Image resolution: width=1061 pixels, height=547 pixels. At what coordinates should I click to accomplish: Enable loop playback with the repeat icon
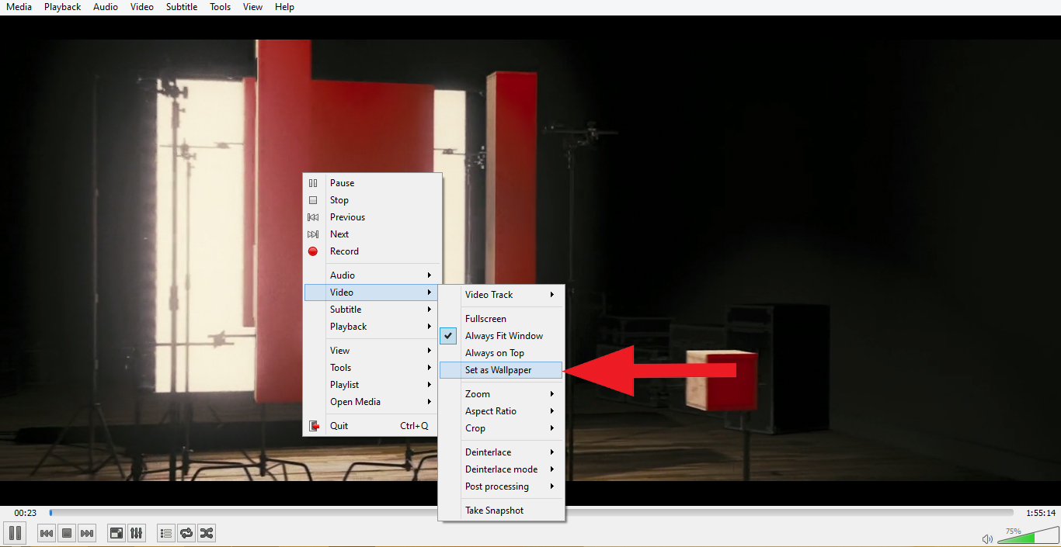tap(186, 533)
